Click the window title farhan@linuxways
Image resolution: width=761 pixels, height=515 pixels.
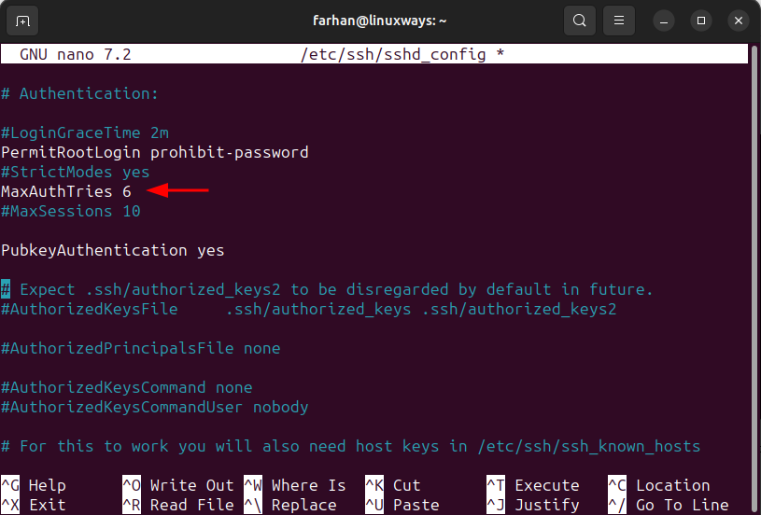click(x=379, y=21)
